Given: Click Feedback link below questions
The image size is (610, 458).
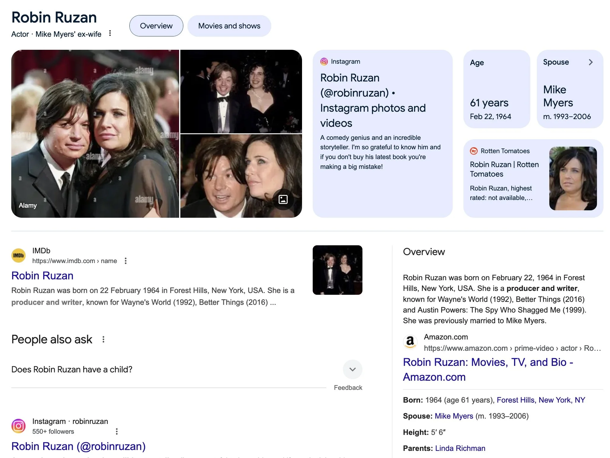Looking at the screenshot, I should click(348, 387).
